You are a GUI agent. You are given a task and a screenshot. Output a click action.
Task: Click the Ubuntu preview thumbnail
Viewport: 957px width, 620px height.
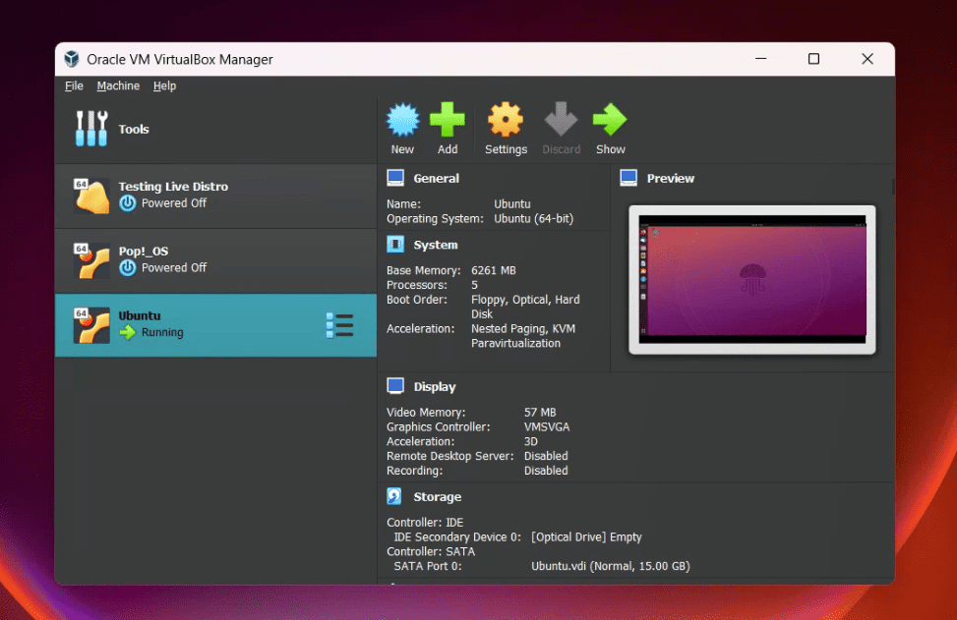pos(752,279)
